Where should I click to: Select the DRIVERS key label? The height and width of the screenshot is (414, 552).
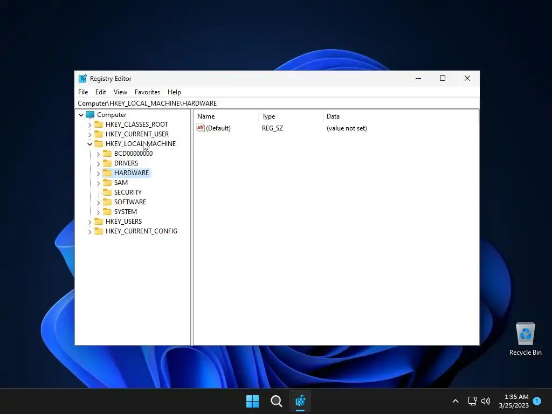click(126, 163)
